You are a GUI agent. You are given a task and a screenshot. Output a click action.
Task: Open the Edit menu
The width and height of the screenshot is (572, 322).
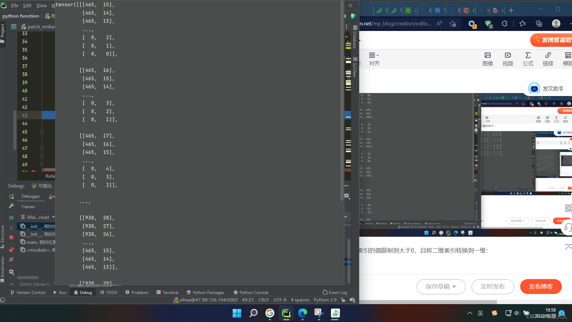(27, 5)
